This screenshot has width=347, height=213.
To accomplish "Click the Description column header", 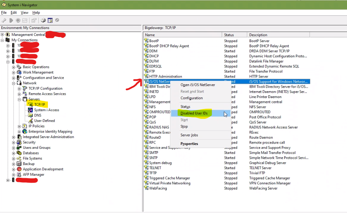I will click(x=258, y=35).
